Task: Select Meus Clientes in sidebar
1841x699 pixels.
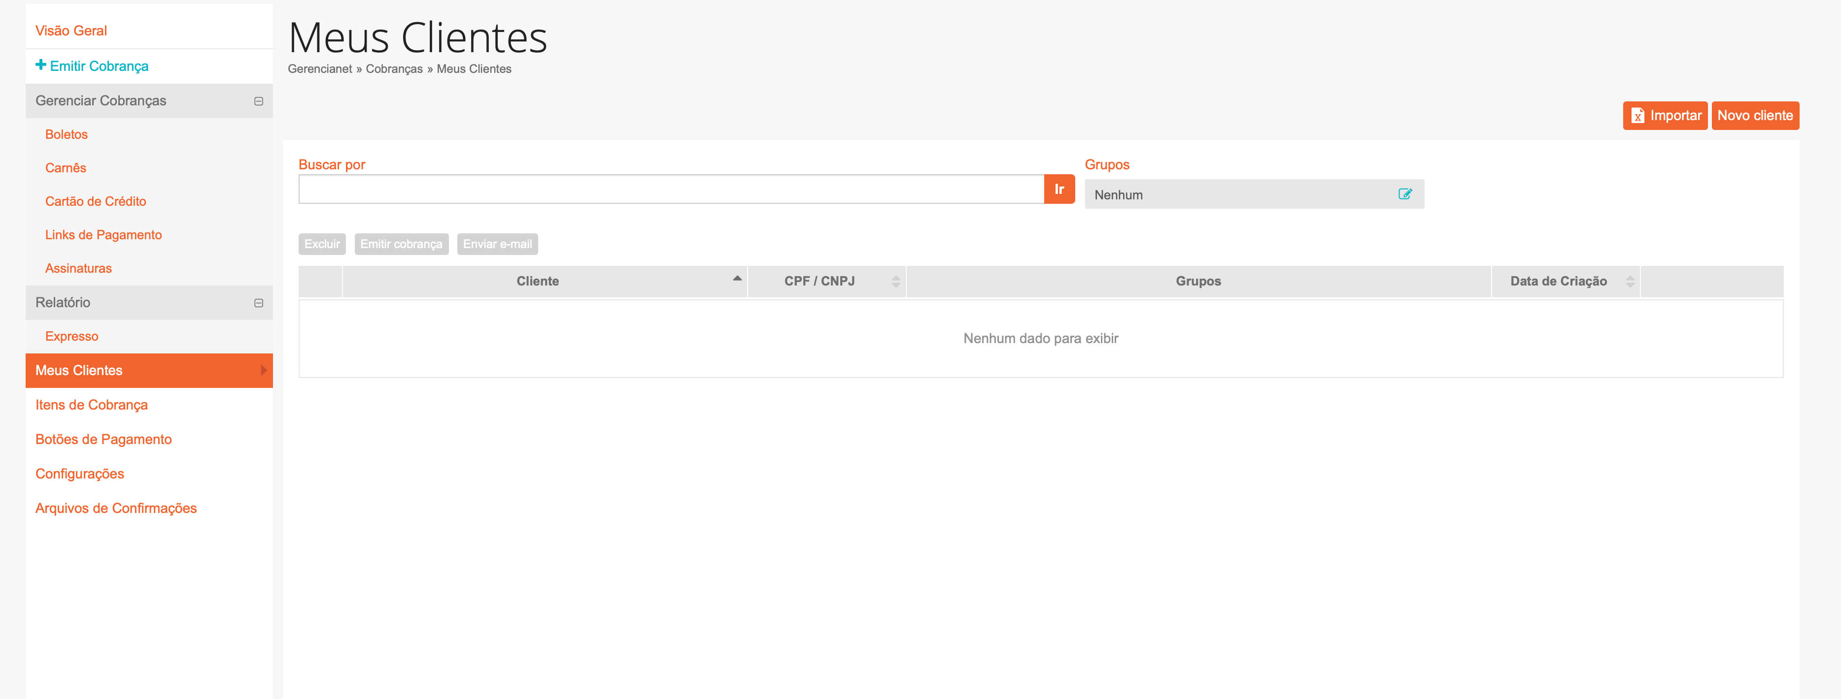Action: [x=149, y=371]
